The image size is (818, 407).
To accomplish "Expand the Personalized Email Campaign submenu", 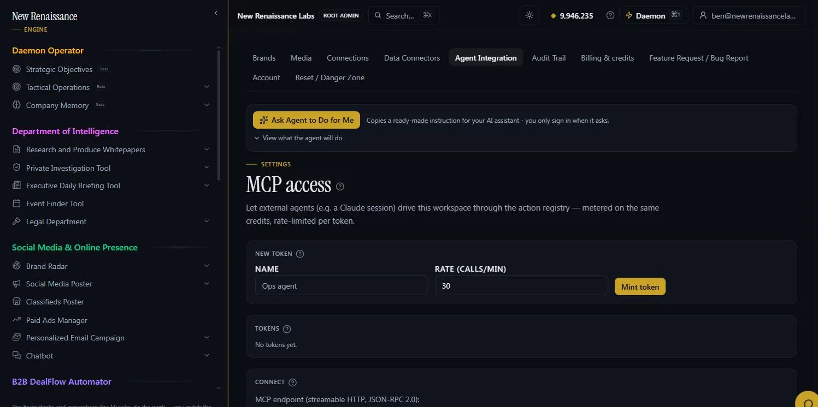I will tap(207, 338).
